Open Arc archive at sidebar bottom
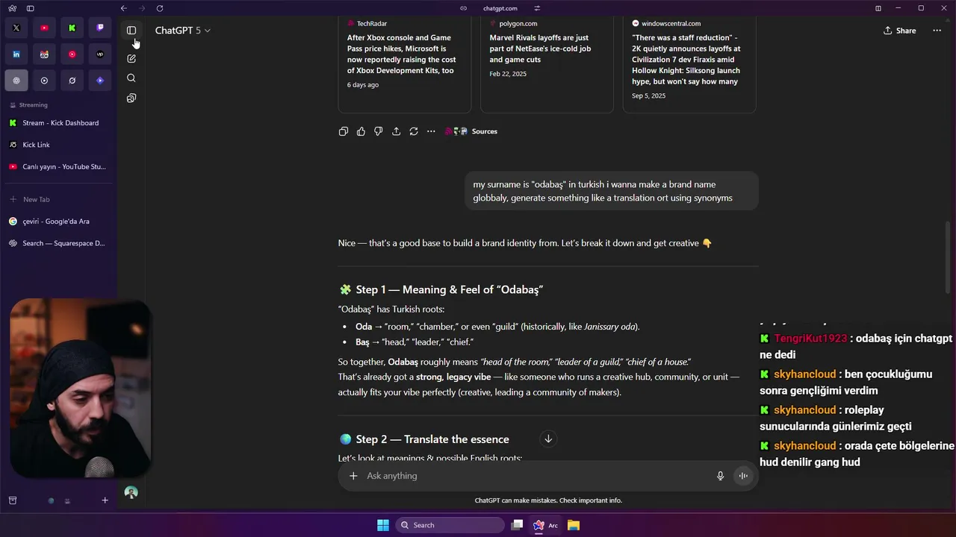Screen dimensions: 956x537 click(13, 500)
